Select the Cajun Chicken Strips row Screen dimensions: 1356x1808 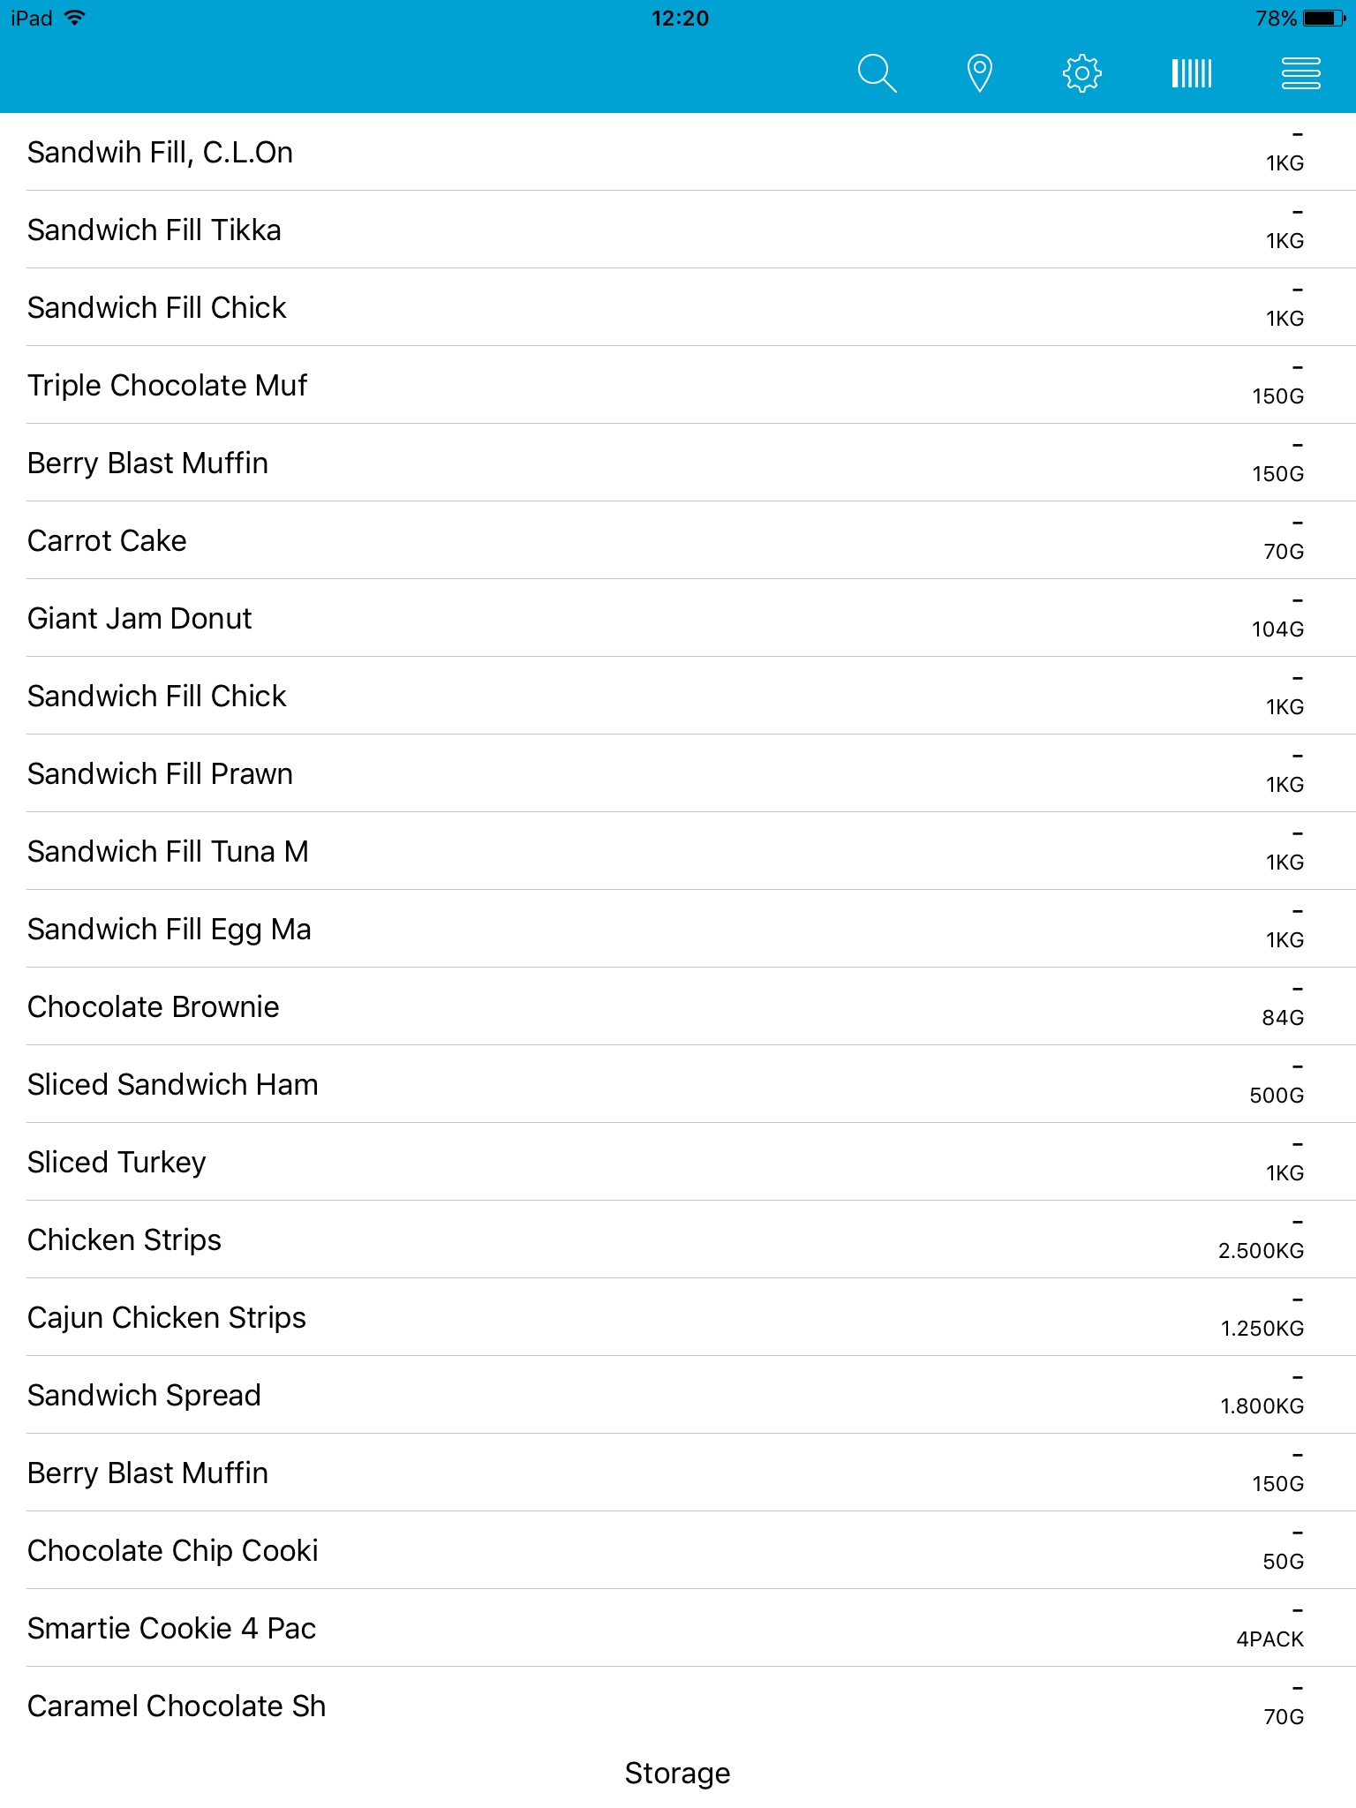(x=167, y=1318)
